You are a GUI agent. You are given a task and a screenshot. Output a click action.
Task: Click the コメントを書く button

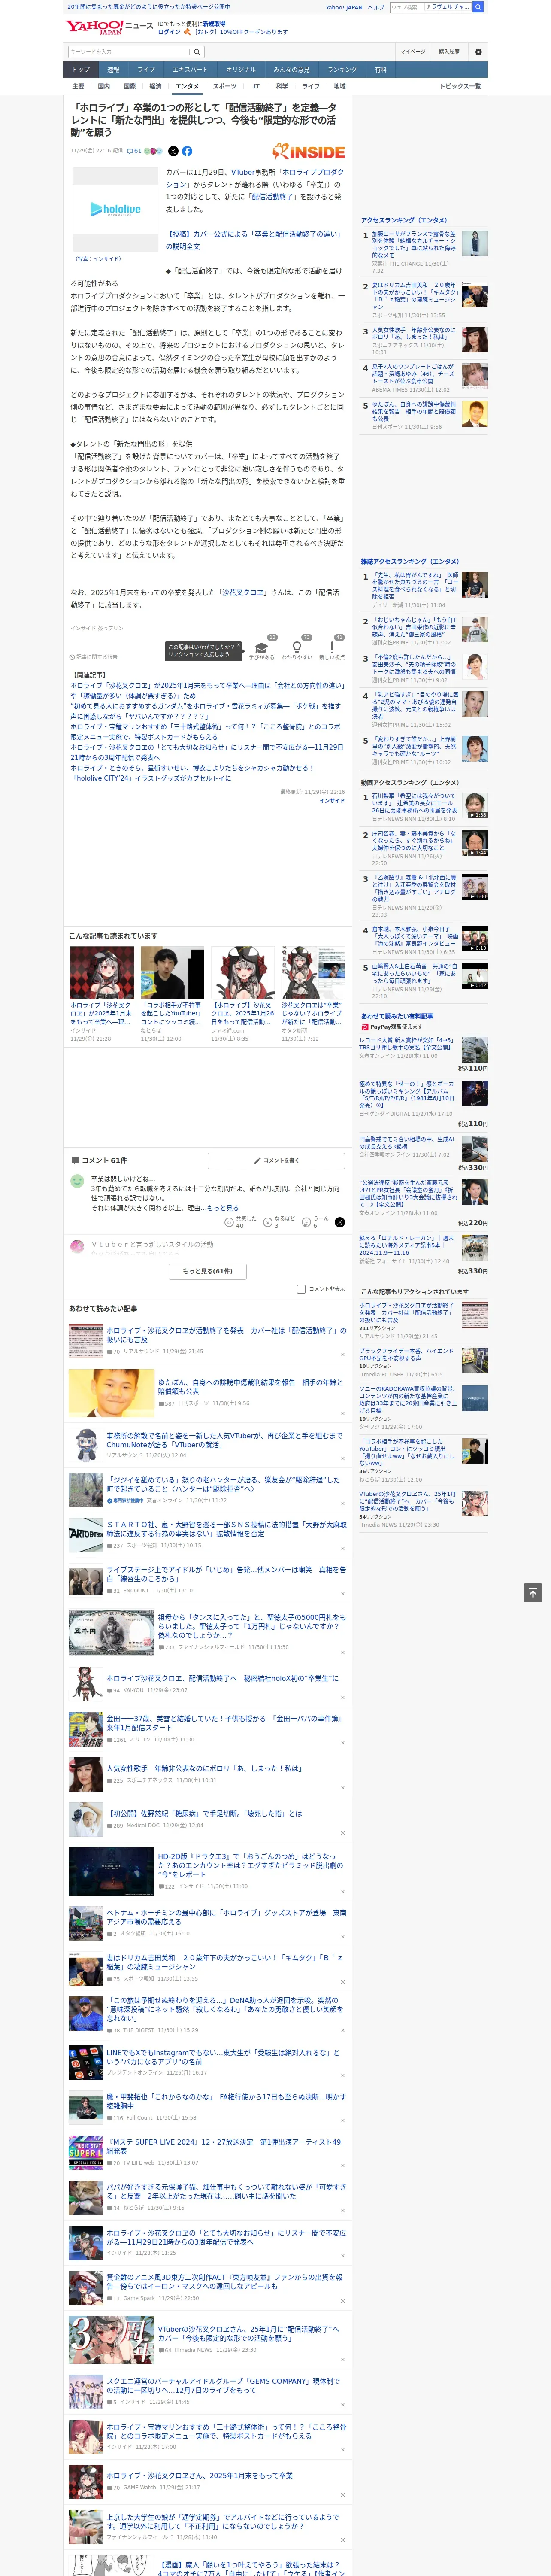click(x=276, y=1161)
